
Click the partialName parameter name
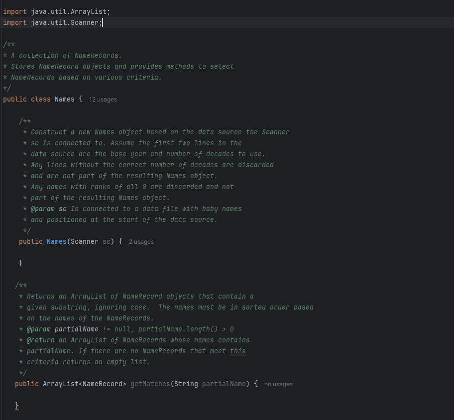coord(224,384)
